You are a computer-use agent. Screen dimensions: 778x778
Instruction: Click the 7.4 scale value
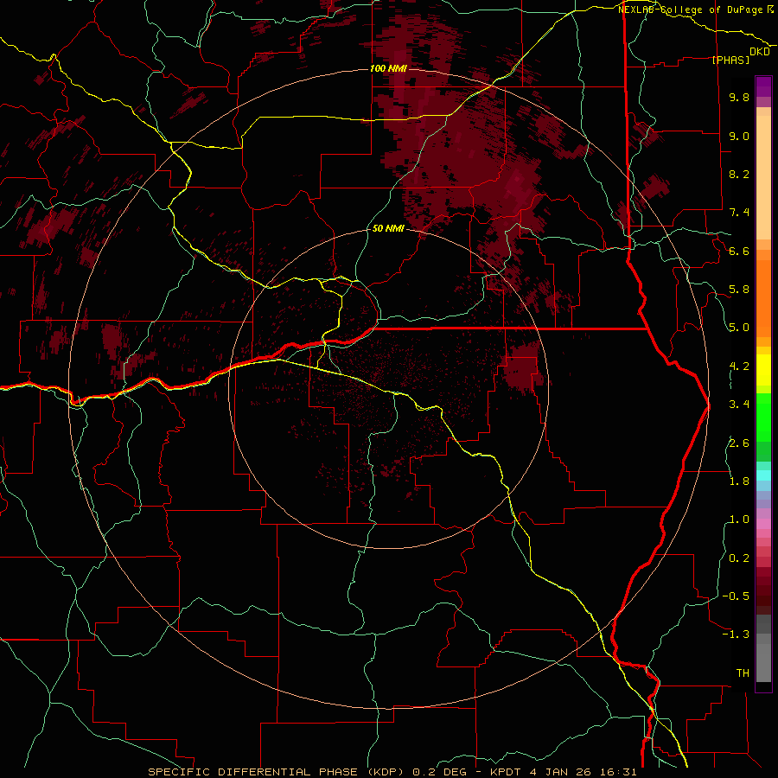[739, 213]
